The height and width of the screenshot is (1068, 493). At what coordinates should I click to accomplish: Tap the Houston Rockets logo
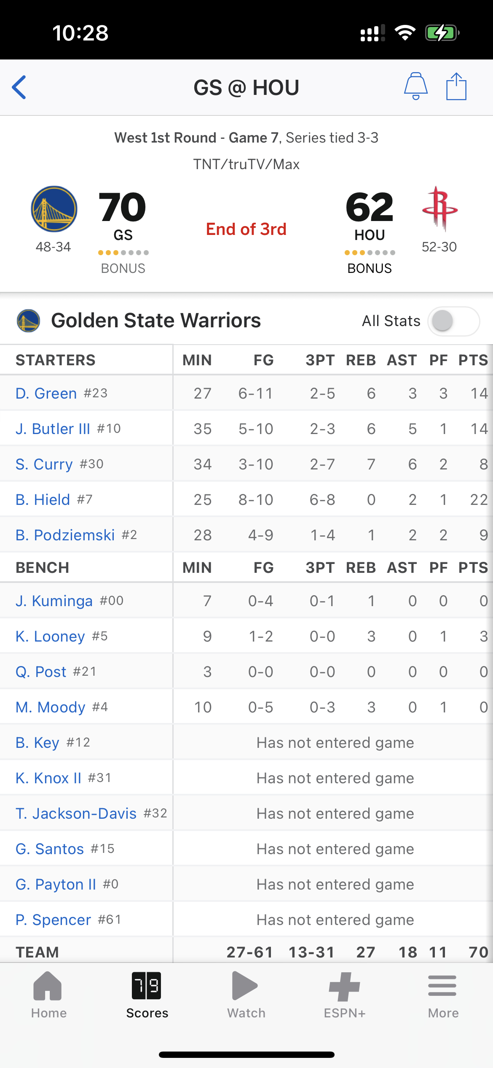[x=439, y=209]
